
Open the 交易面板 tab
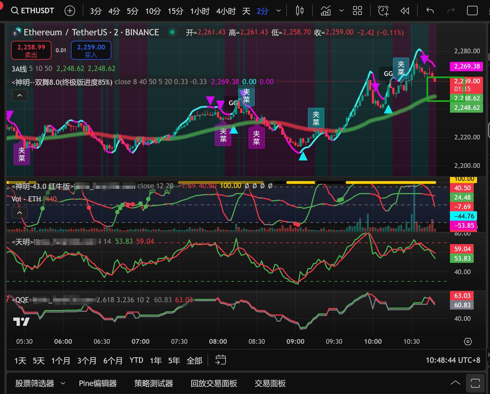(270, 383)
